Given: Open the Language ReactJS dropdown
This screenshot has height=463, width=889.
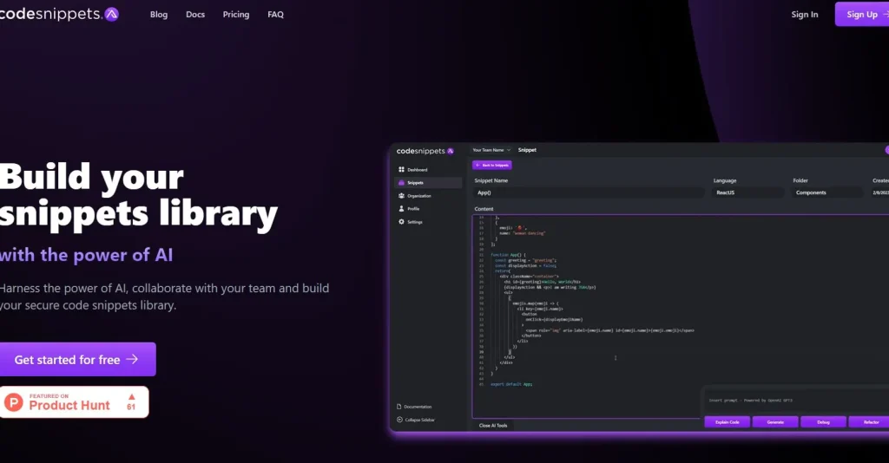Looking at the screenshot, I should click(748, 192).
